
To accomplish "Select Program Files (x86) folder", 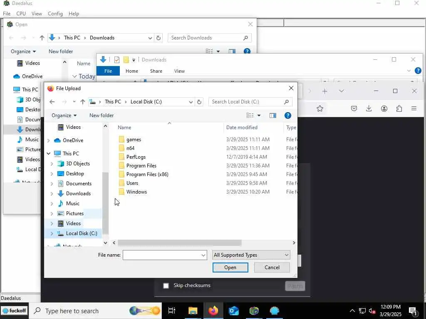I will tap(147, 174).
